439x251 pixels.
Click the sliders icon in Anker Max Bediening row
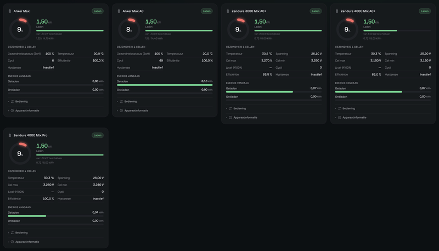click(12, 102)
